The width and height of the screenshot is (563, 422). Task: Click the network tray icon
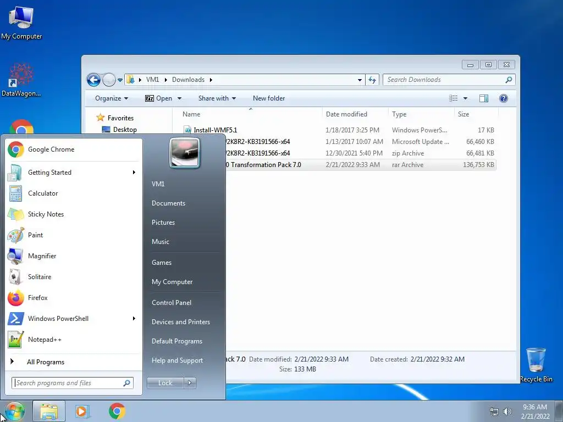(494, 412)
